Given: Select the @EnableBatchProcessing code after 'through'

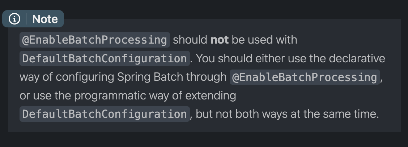Looking at the screenshot, I should tap(305, 77).
